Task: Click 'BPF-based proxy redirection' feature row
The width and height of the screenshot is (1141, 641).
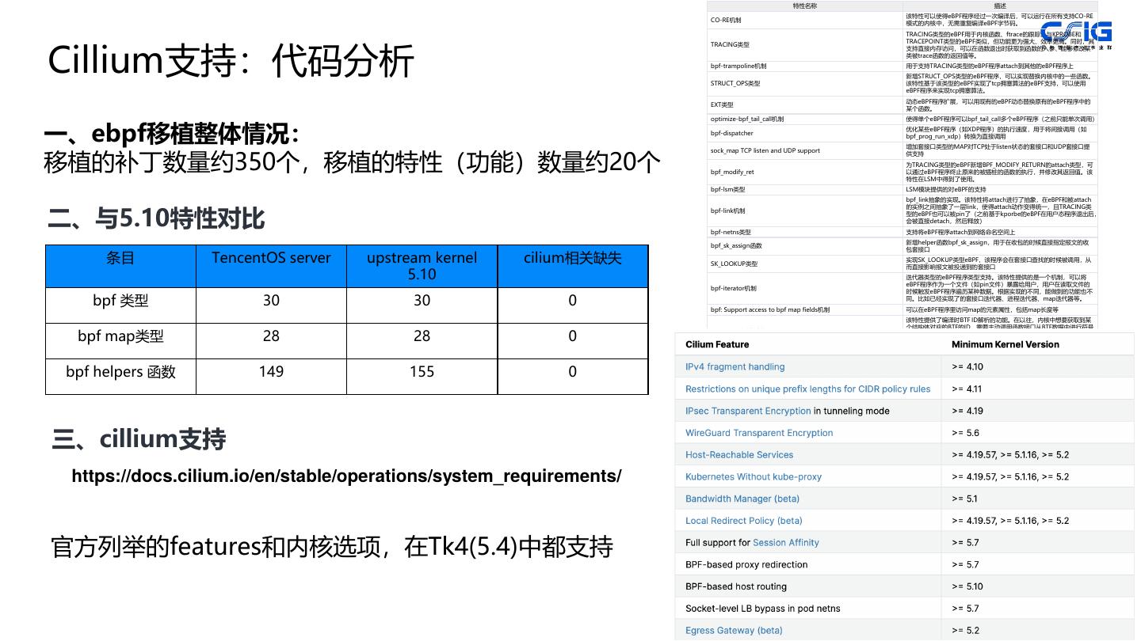Action: coord(746,565)
